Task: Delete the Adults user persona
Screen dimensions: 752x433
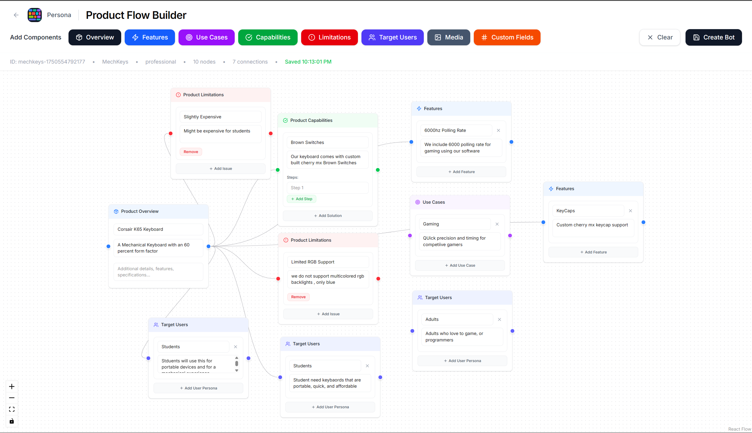Action: [499, 319]
